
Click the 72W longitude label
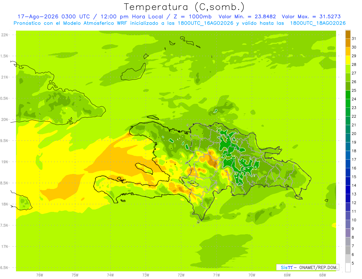[181, 275]
